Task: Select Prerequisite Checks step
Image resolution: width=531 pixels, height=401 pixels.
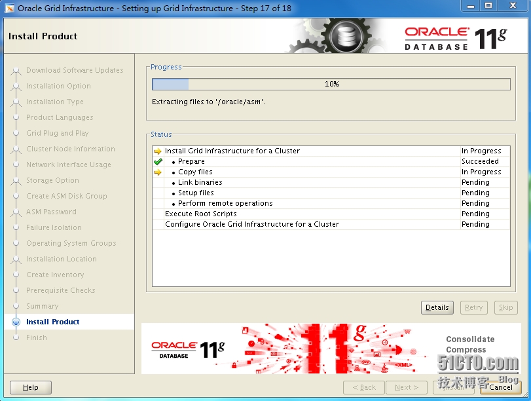Action: (x=61, y=290)
